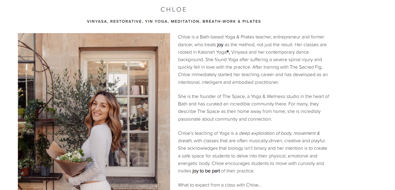Click the Katonah Yoga text
The width and height of the screenshot is (395, 190).
click(x=212, y=52)
